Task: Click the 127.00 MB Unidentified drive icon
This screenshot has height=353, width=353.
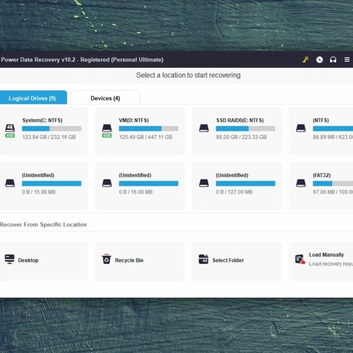Action: (x=204, y=183)
